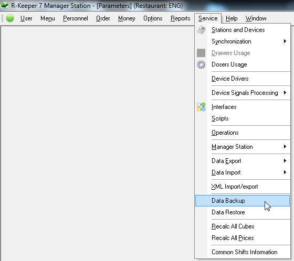Open the Reports menu
294x261 pixels.
[181, 18]
